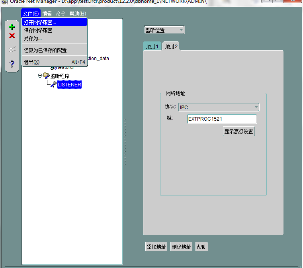Viewport: 303px width, 268px height.
Task: Choose 退出(X) menu entry
Action: click(55, 62)
